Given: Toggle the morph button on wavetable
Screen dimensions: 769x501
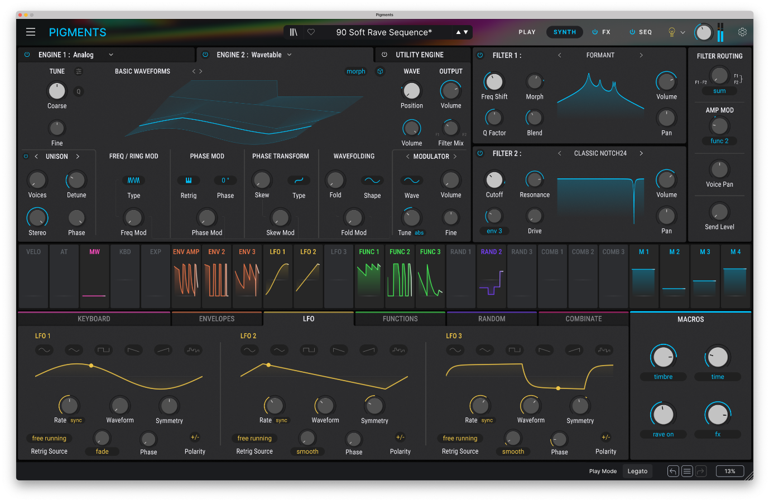Looking at the screenshot, I should click(x=356, y=71).
